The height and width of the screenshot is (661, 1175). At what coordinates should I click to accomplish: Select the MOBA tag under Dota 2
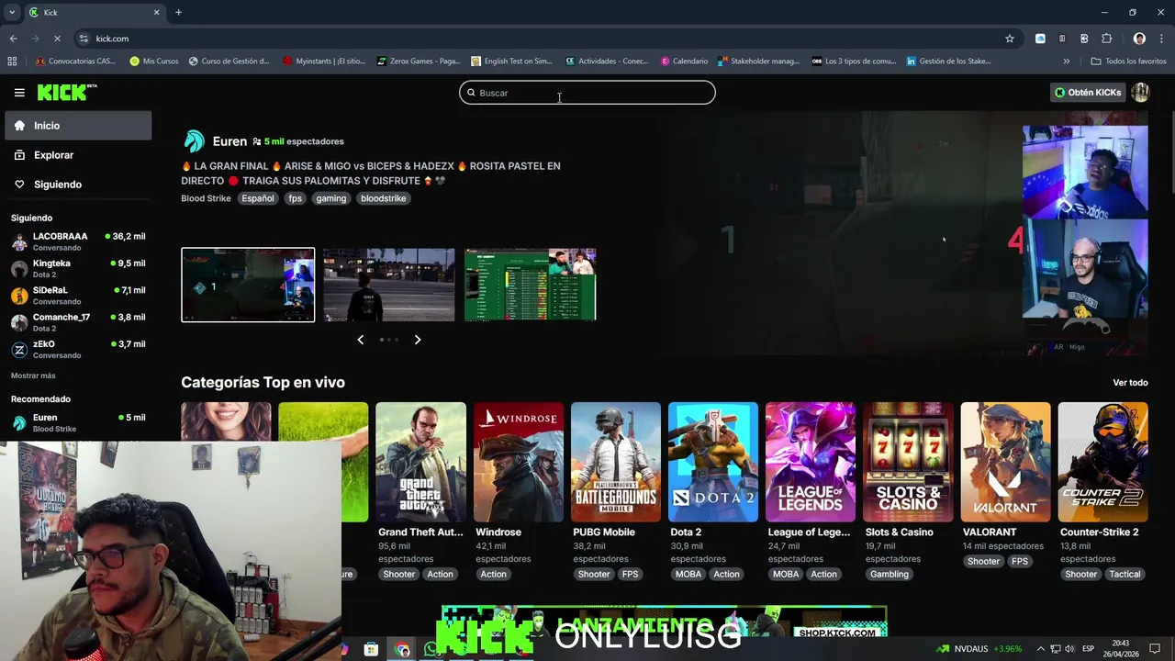coord(688,574)
